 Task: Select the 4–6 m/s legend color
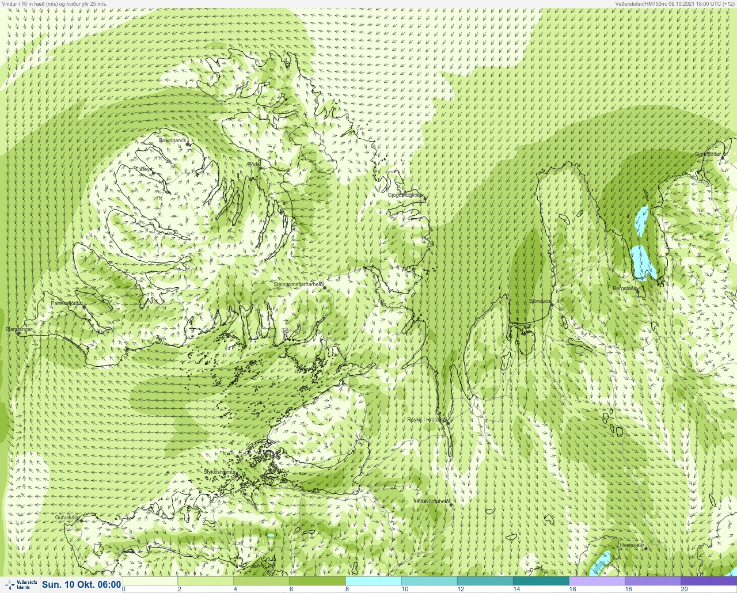261,581
